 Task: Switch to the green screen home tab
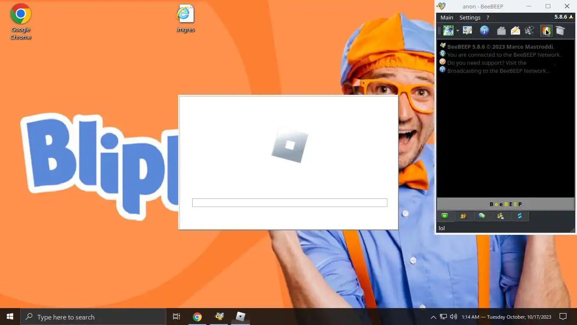coord(445,216)
